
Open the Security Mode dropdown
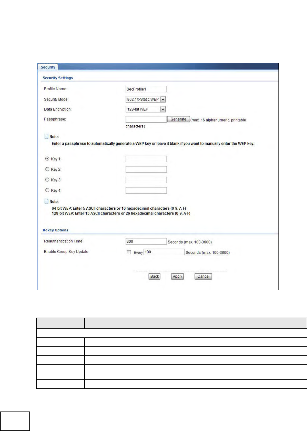click(x=146, y=99)
